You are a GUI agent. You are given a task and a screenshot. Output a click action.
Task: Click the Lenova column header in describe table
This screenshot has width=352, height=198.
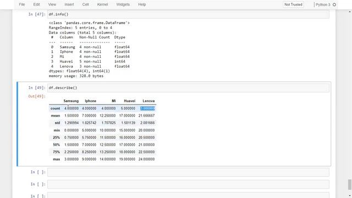[148, 101]
